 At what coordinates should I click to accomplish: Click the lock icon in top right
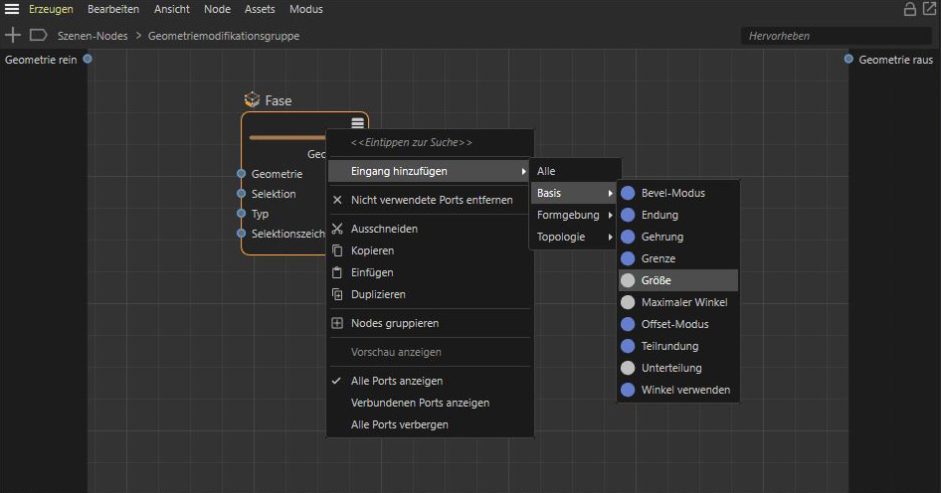click(x=909, y=9)
